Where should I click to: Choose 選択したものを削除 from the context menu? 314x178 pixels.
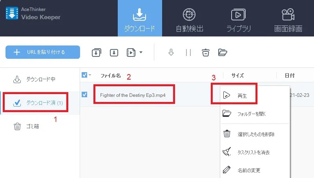coord(255,134)
